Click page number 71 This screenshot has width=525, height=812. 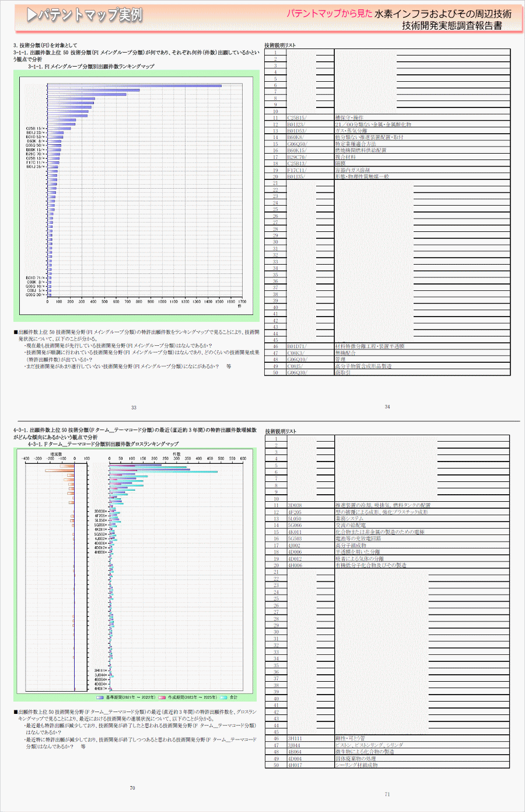(x=387, y=794)
